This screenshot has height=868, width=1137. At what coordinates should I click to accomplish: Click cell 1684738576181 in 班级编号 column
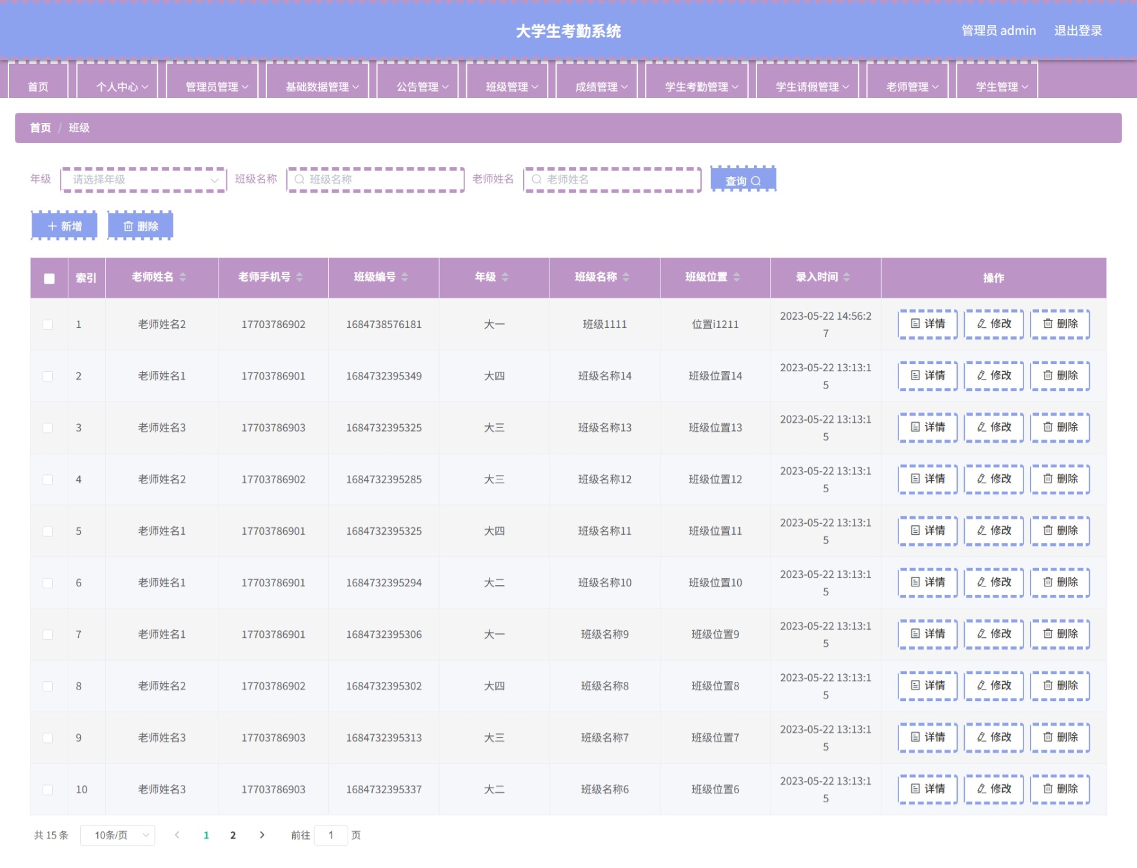[x=384, y=324]
